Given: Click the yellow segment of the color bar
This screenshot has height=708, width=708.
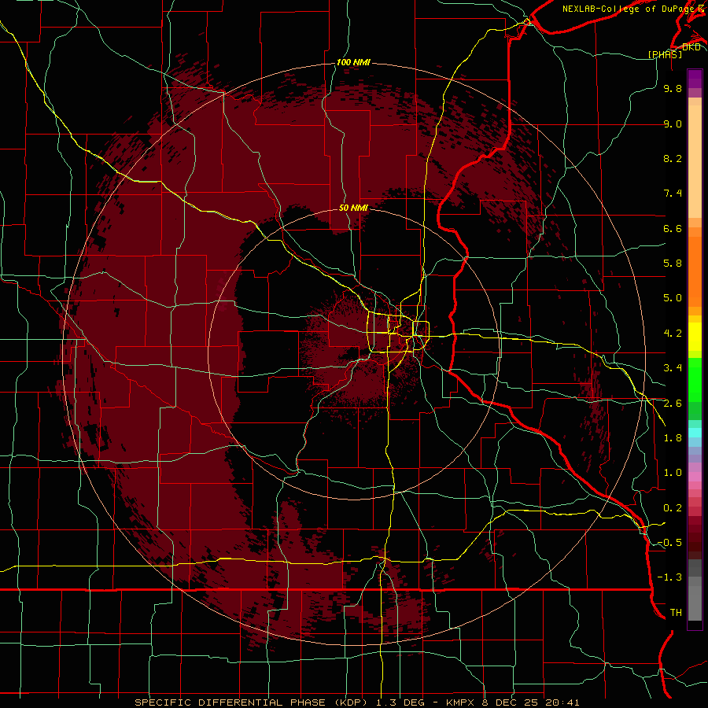Looking at the screenshot, I should click(695, 337).
